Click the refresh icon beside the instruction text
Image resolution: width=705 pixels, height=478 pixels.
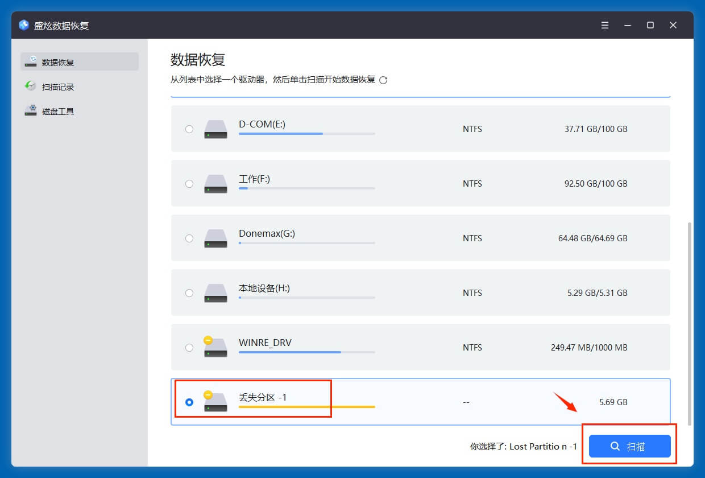pos(383,80)
